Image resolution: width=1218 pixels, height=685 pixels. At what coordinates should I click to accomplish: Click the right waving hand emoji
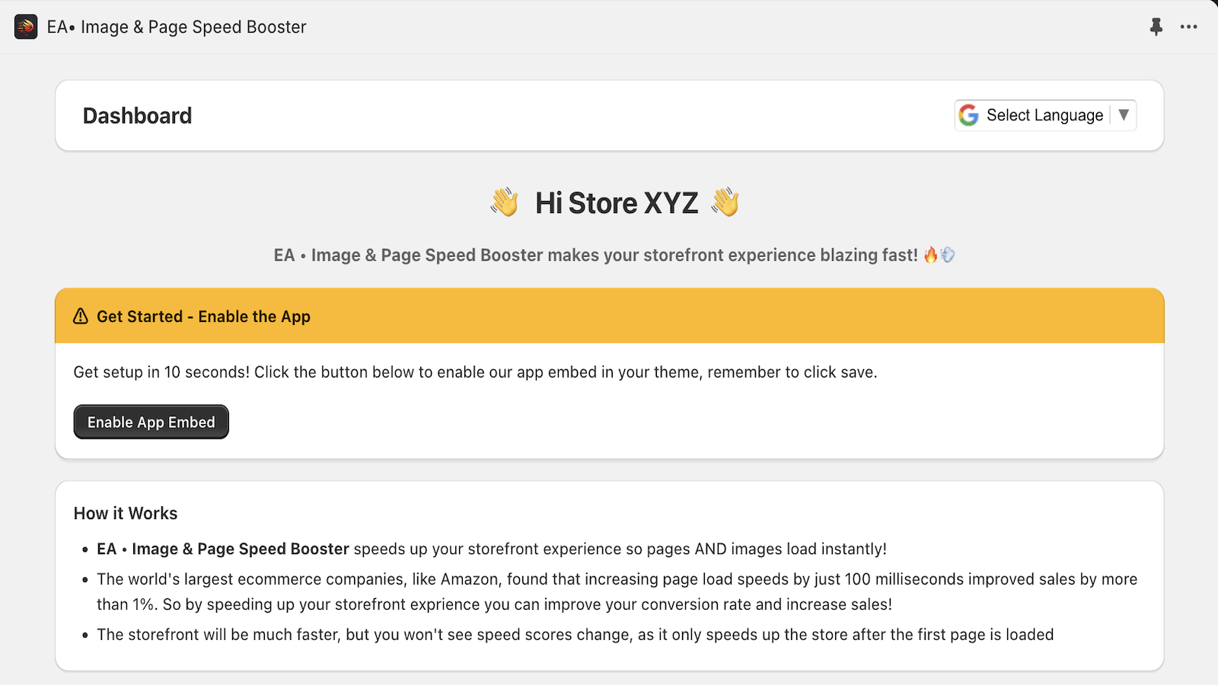tap(725, 203)
